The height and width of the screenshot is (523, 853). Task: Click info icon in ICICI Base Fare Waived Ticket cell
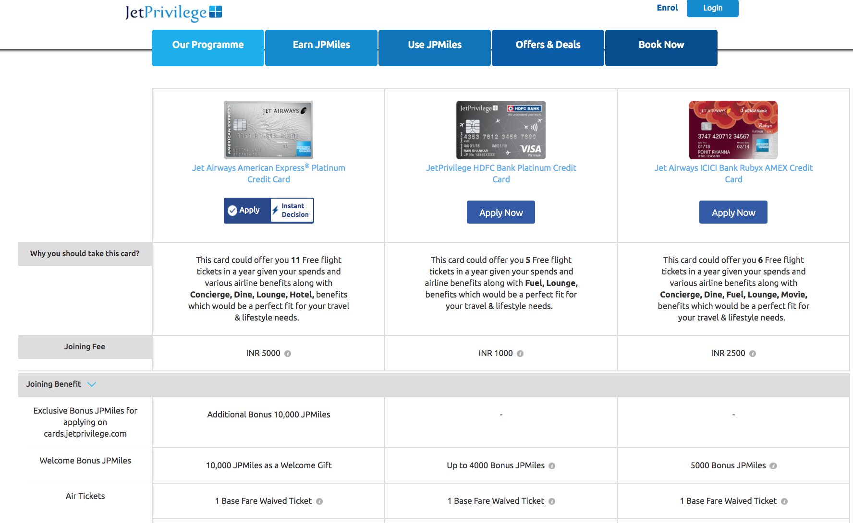[784, 501]
